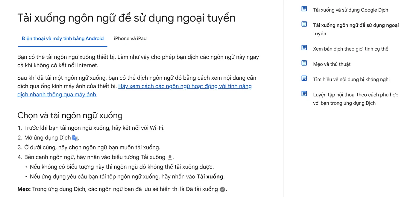Click document icon beside Luyện tập hội thoại
The image size is (419, 197).
click(x=304, y=94)
